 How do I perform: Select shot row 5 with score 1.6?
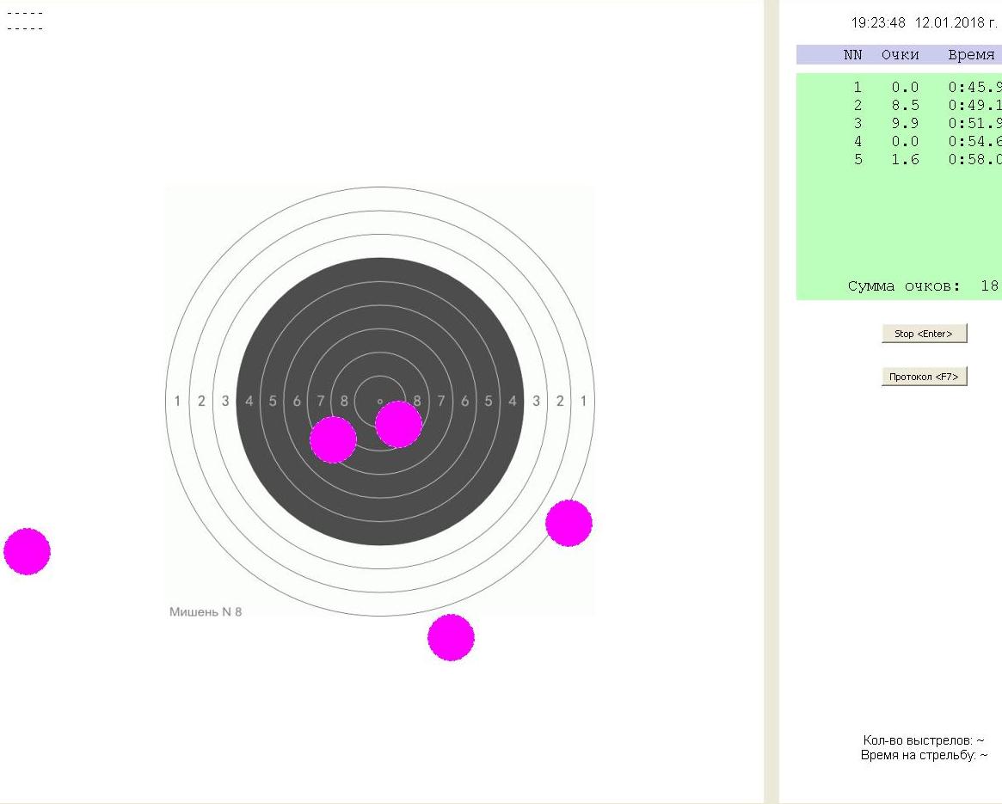tap(903, 160)
